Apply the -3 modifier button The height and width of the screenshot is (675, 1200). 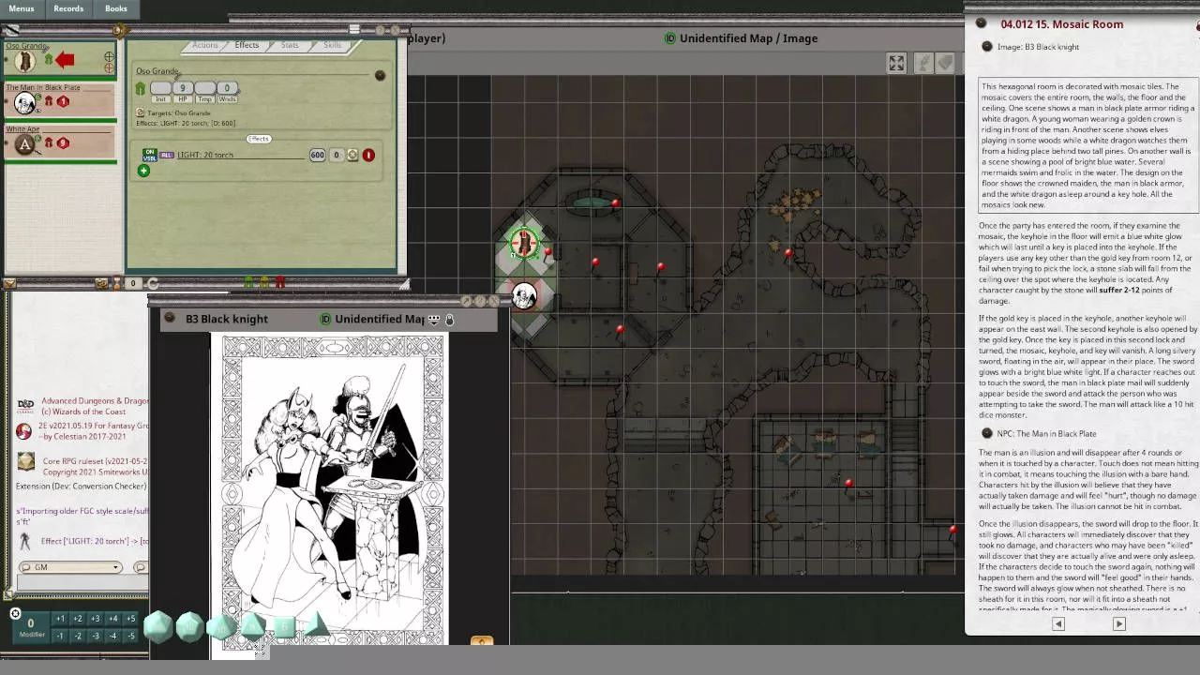[96, 636]
